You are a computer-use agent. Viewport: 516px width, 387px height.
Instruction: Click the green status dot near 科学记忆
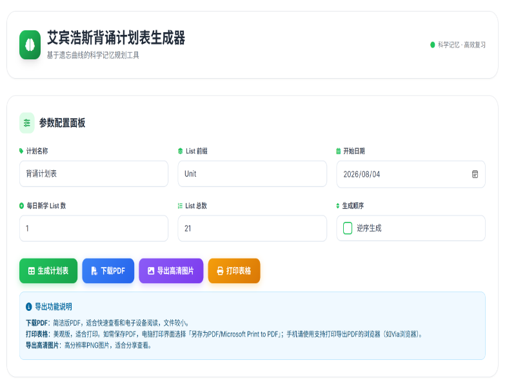point(432,45)
